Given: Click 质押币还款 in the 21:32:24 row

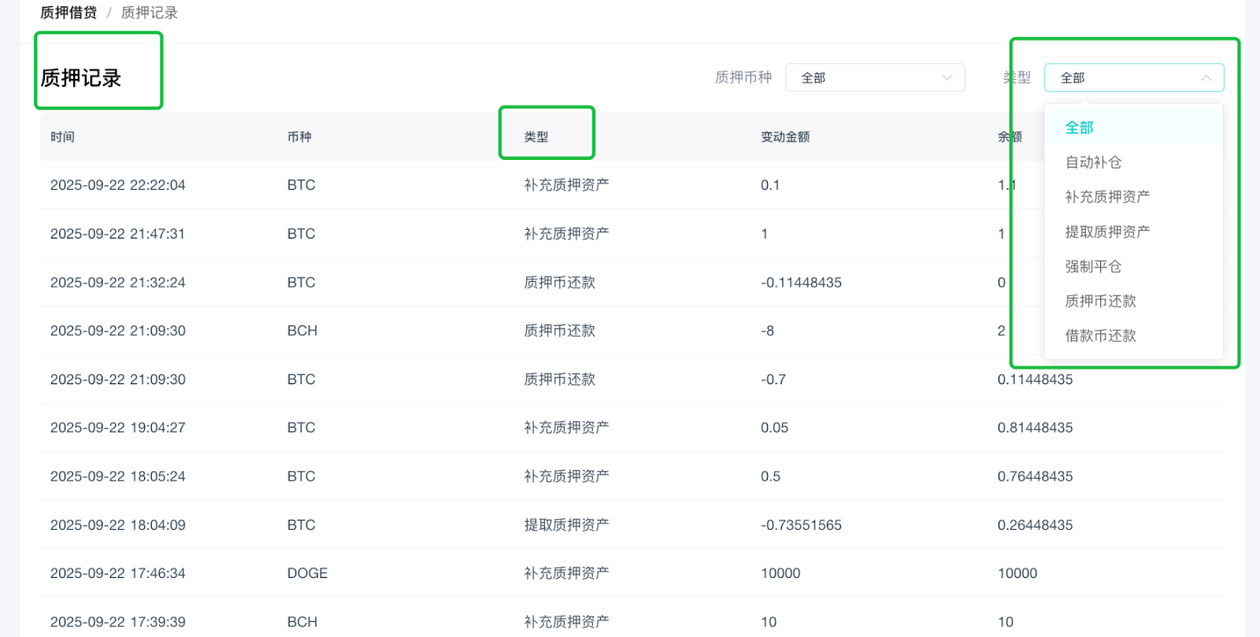Looking at the screenshot, I should (560, 283).
